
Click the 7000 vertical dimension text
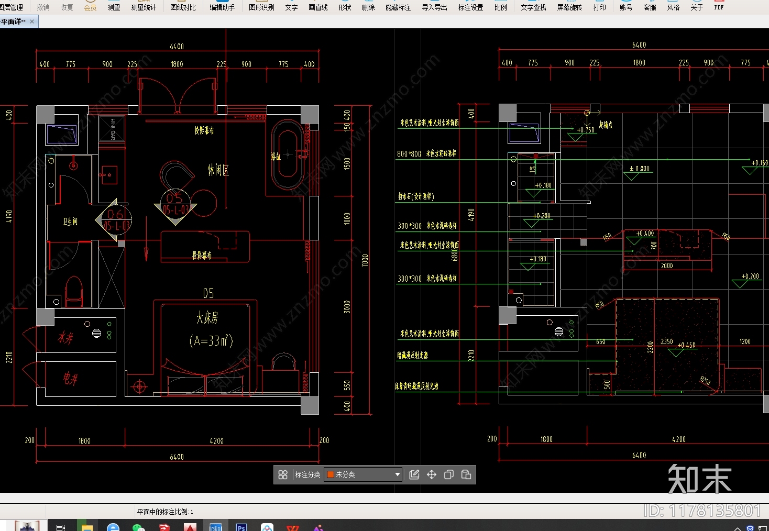click(365, 260)
